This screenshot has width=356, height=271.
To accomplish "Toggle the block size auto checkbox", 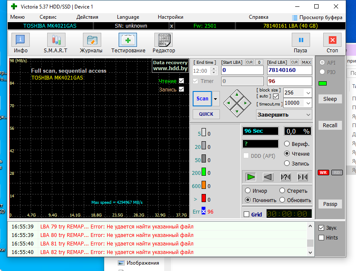I will pos(276,96).
